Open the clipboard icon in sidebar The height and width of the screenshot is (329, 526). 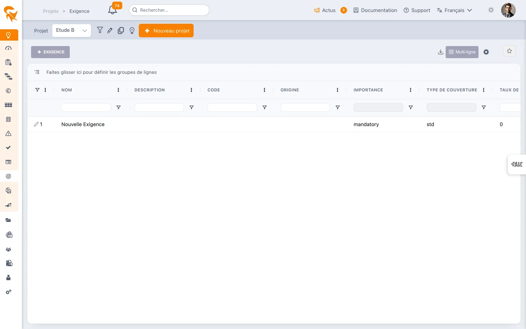(x=8, y=63)
